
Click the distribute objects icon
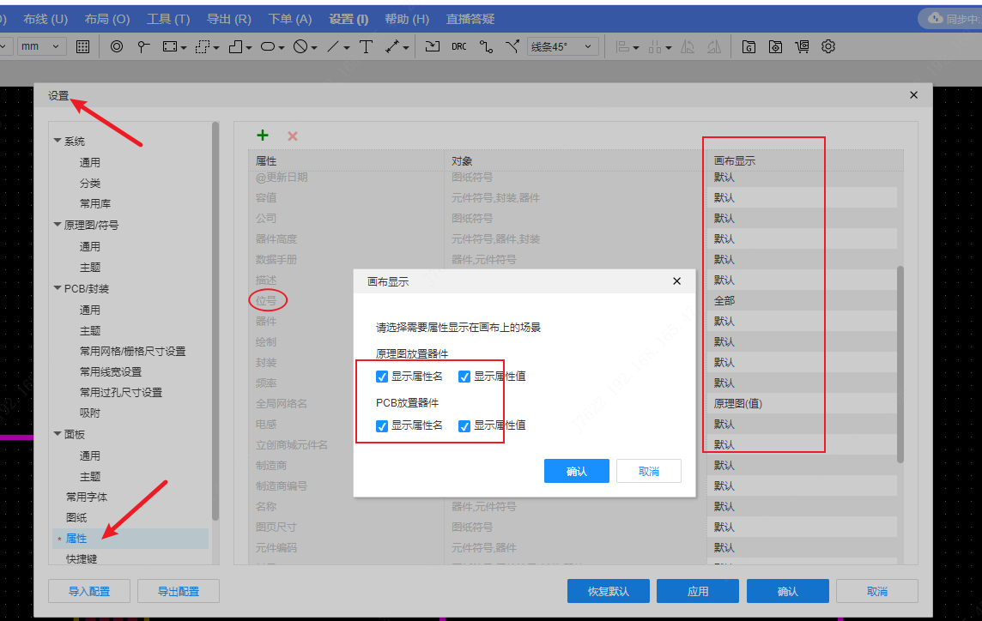tap(655, 46)
